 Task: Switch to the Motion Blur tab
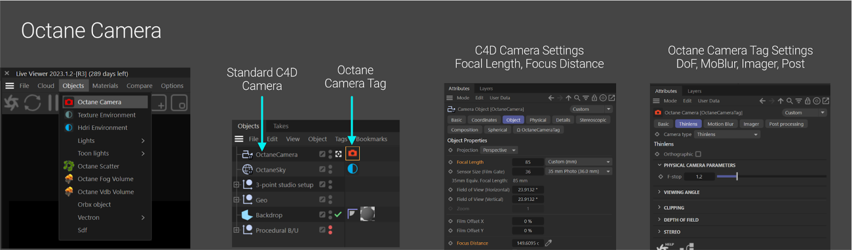click(720, 124)
